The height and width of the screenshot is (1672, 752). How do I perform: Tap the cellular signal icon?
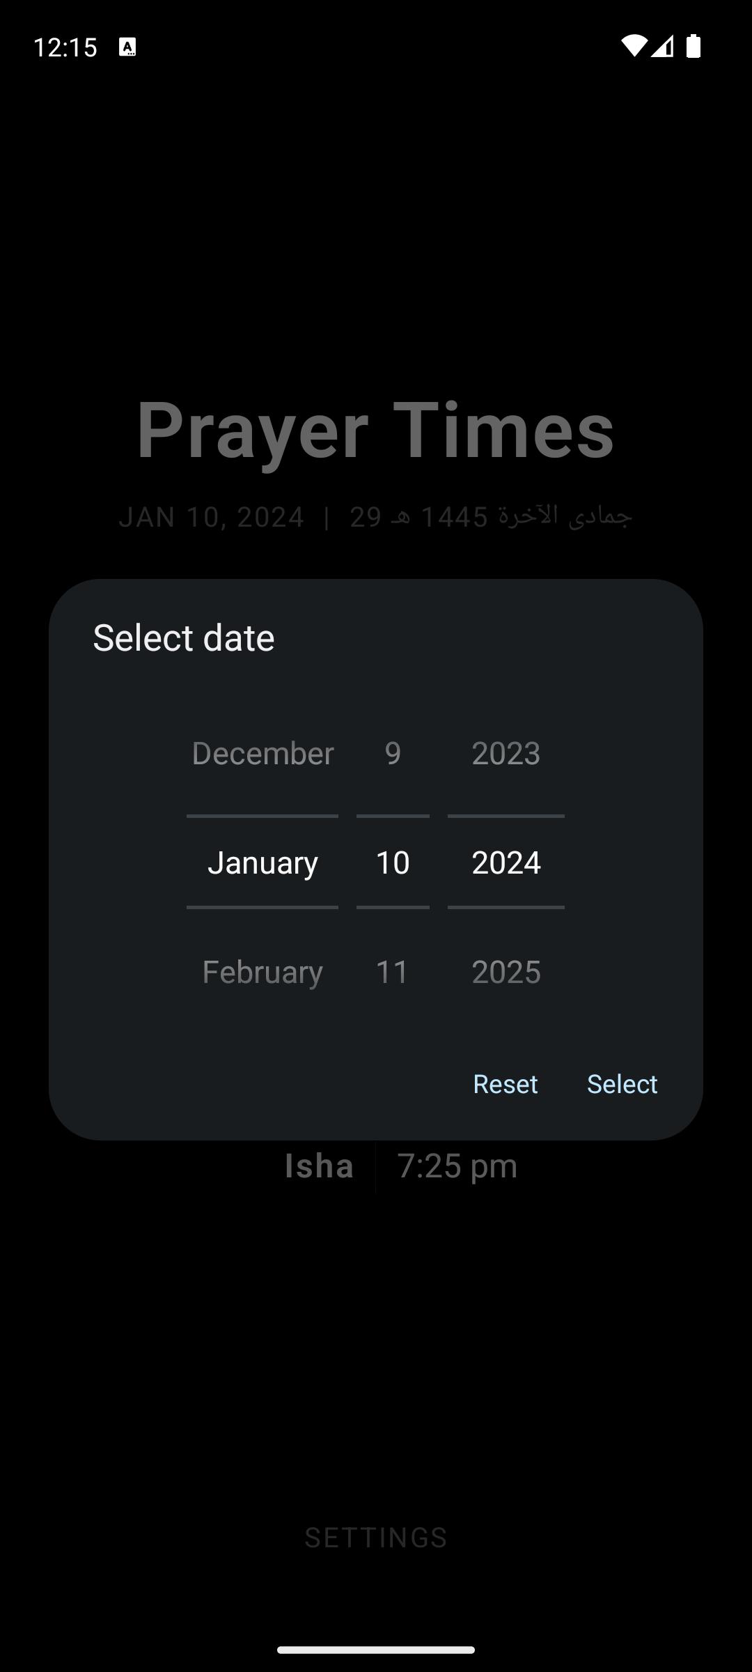click(x=662, y=46)
